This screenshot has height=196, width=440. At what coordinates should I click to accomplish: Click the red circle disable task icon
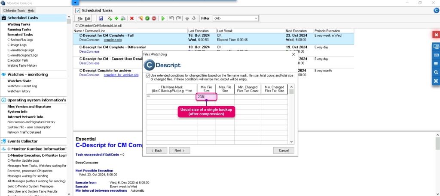[154, 18]
